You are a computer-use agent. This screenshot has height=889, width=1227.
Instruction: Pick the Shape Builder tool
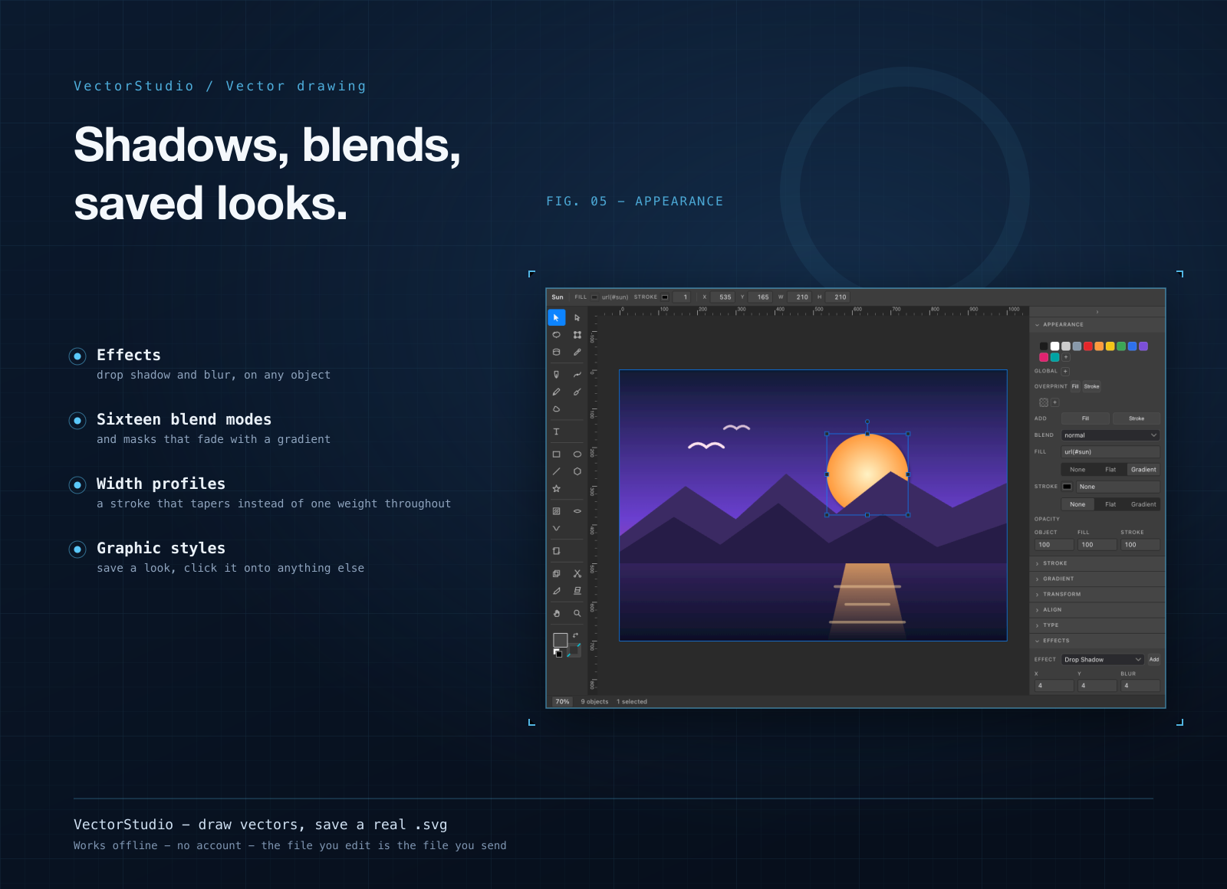pos(556,573)
